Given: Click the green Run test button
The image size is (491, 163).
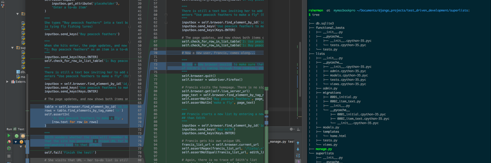Looking at the screenshot, I should point(9,136).
